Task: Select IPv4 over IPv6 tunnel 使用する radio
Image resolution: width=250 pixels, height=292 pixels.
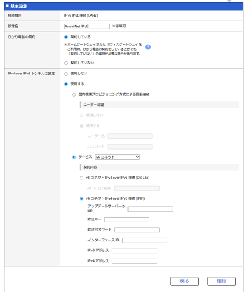Action: (66, 84)
